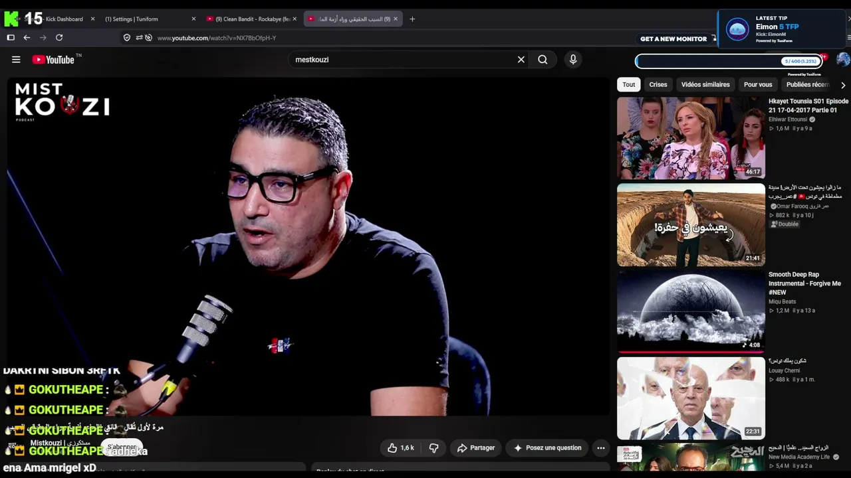Clear the search text with the X icon

521,60
